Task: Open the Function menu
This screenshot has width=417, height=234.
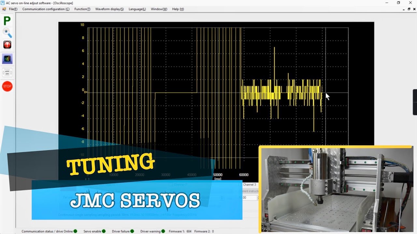Action: pyautogui.click(x=82, y=9)
